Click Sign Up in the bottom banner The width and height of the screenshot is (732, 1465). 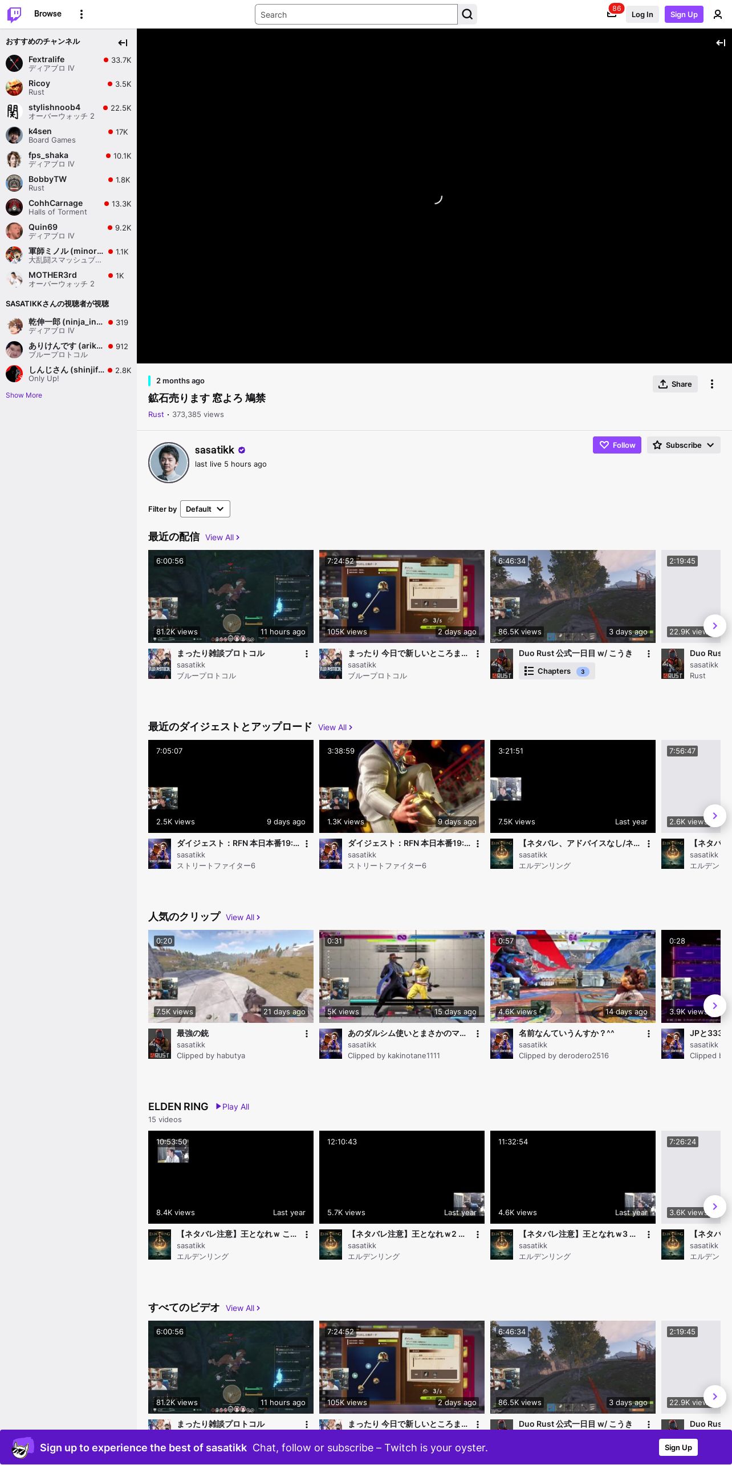678,1447
